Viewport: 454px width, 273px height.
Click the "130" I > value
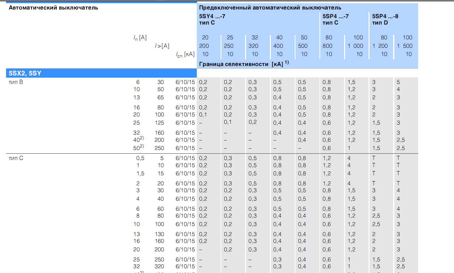159,234
